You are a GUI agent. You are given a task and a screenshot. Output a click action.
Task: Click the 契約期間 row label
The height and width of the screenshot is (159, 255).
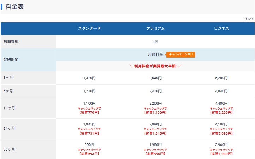(11, 60)
